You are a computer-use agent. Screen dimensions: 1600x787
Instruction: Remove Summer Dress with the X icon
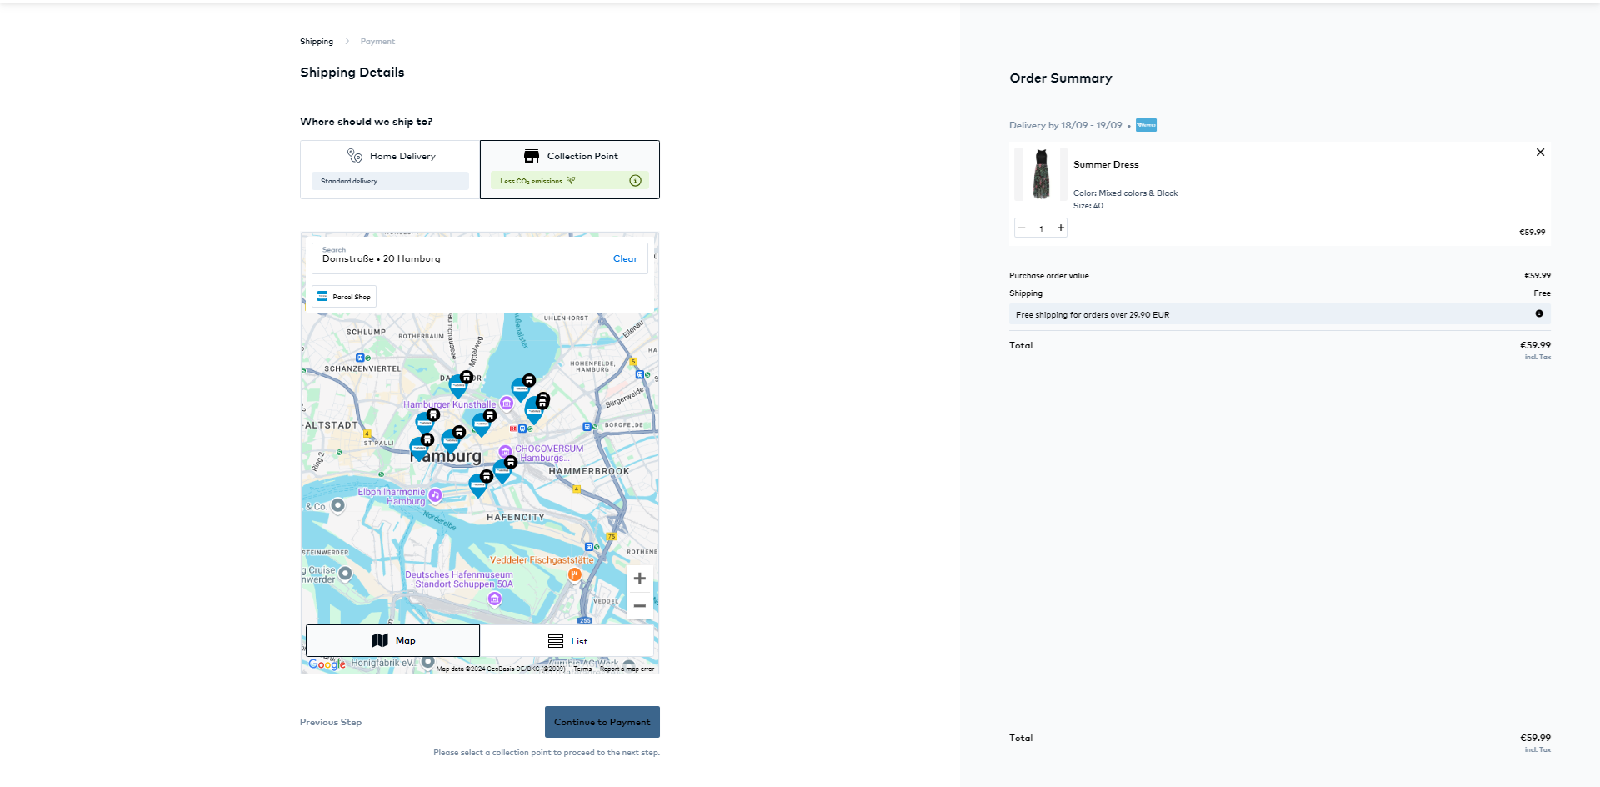pos(1540,153)
